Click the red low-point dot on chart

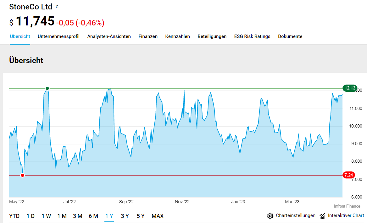(22, 175)
